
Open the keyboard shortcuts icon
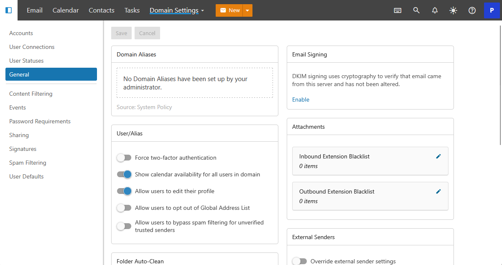[x=398, y=10]
